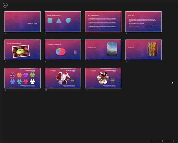
Task: Click the back arrow button
Action: click(x=5, y=5)
